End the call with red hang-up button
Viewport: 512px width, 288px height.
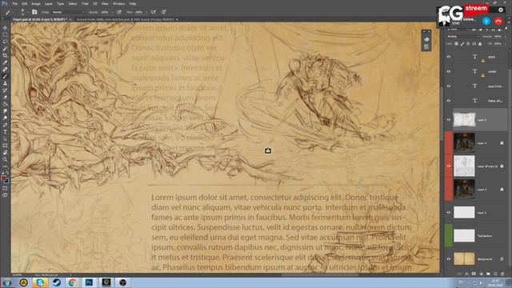pos(498,22)
